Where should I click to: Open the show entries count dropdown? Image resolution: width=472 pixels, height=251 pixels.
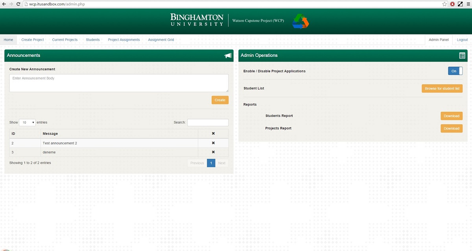27,122
